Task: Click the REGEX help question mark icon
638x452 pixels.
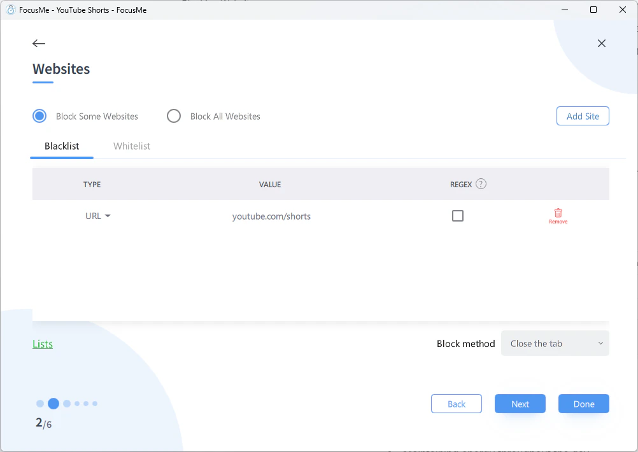Action: tap(481, 184)
